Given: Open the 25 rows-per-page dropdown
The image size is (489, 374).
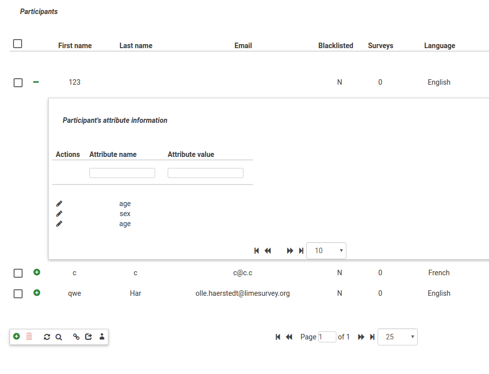Looking at the screenshot, I should (397, 337).
